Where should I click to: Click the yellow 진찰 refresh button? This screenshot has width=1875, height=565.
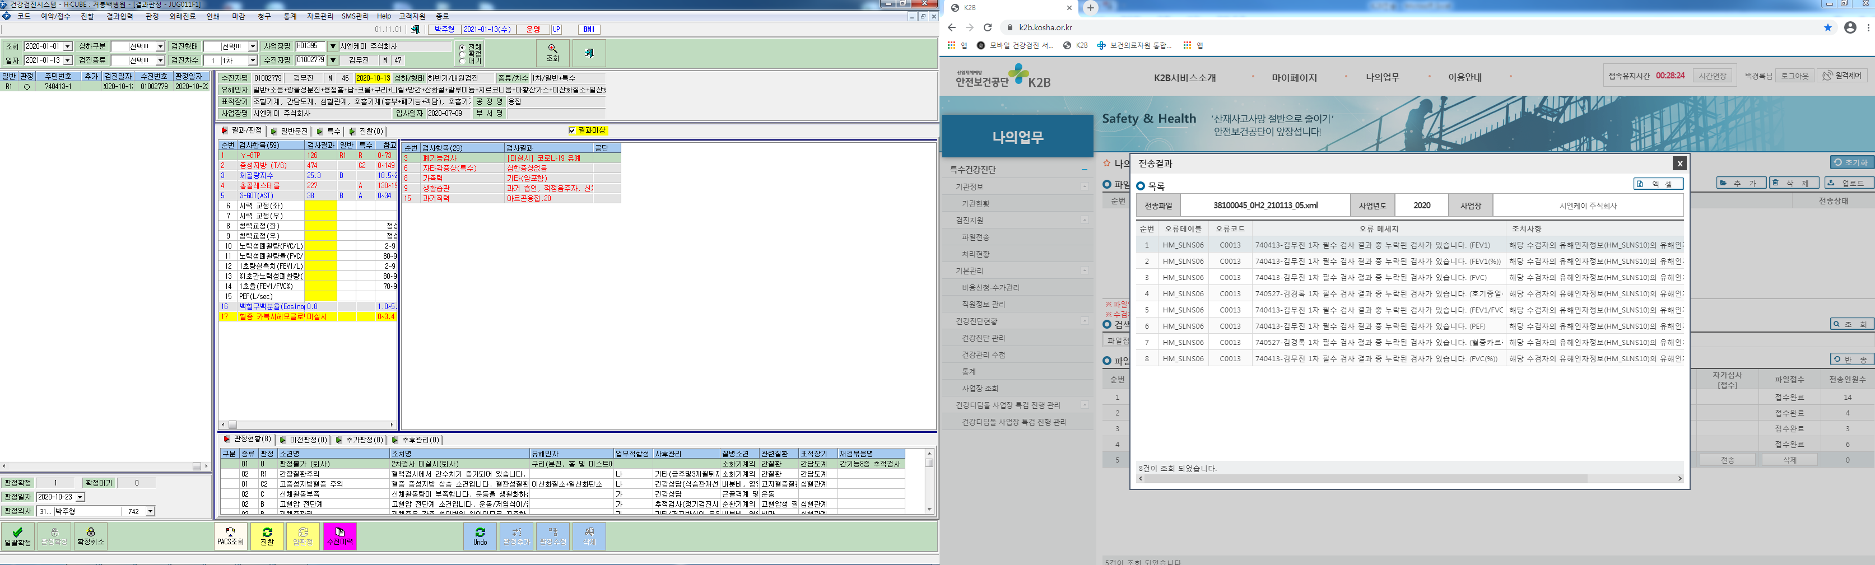click(x=267, y=536)
